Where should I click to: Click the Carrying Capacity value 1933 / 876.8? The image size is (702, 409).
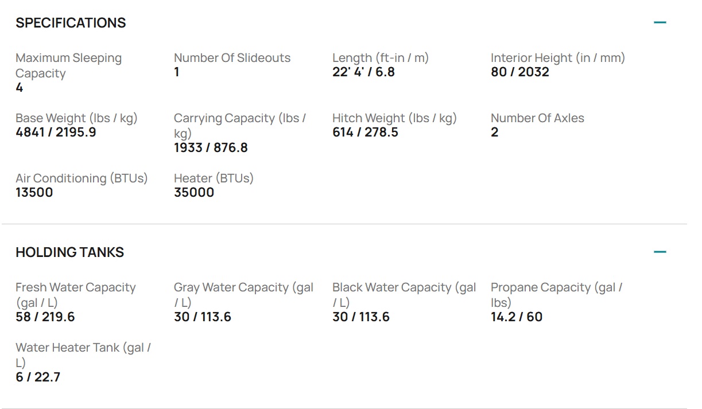[211, 148]
